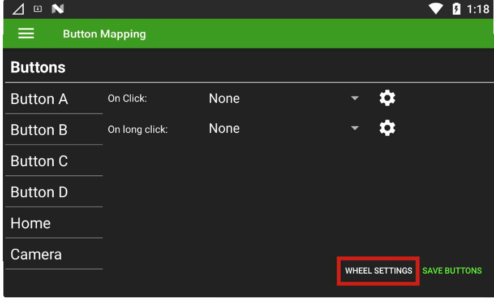Tap the small notification icon beside signal

coord(38,9)
